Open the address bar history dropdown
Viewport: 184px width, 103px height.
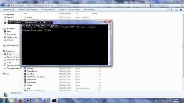pos(145,5)
